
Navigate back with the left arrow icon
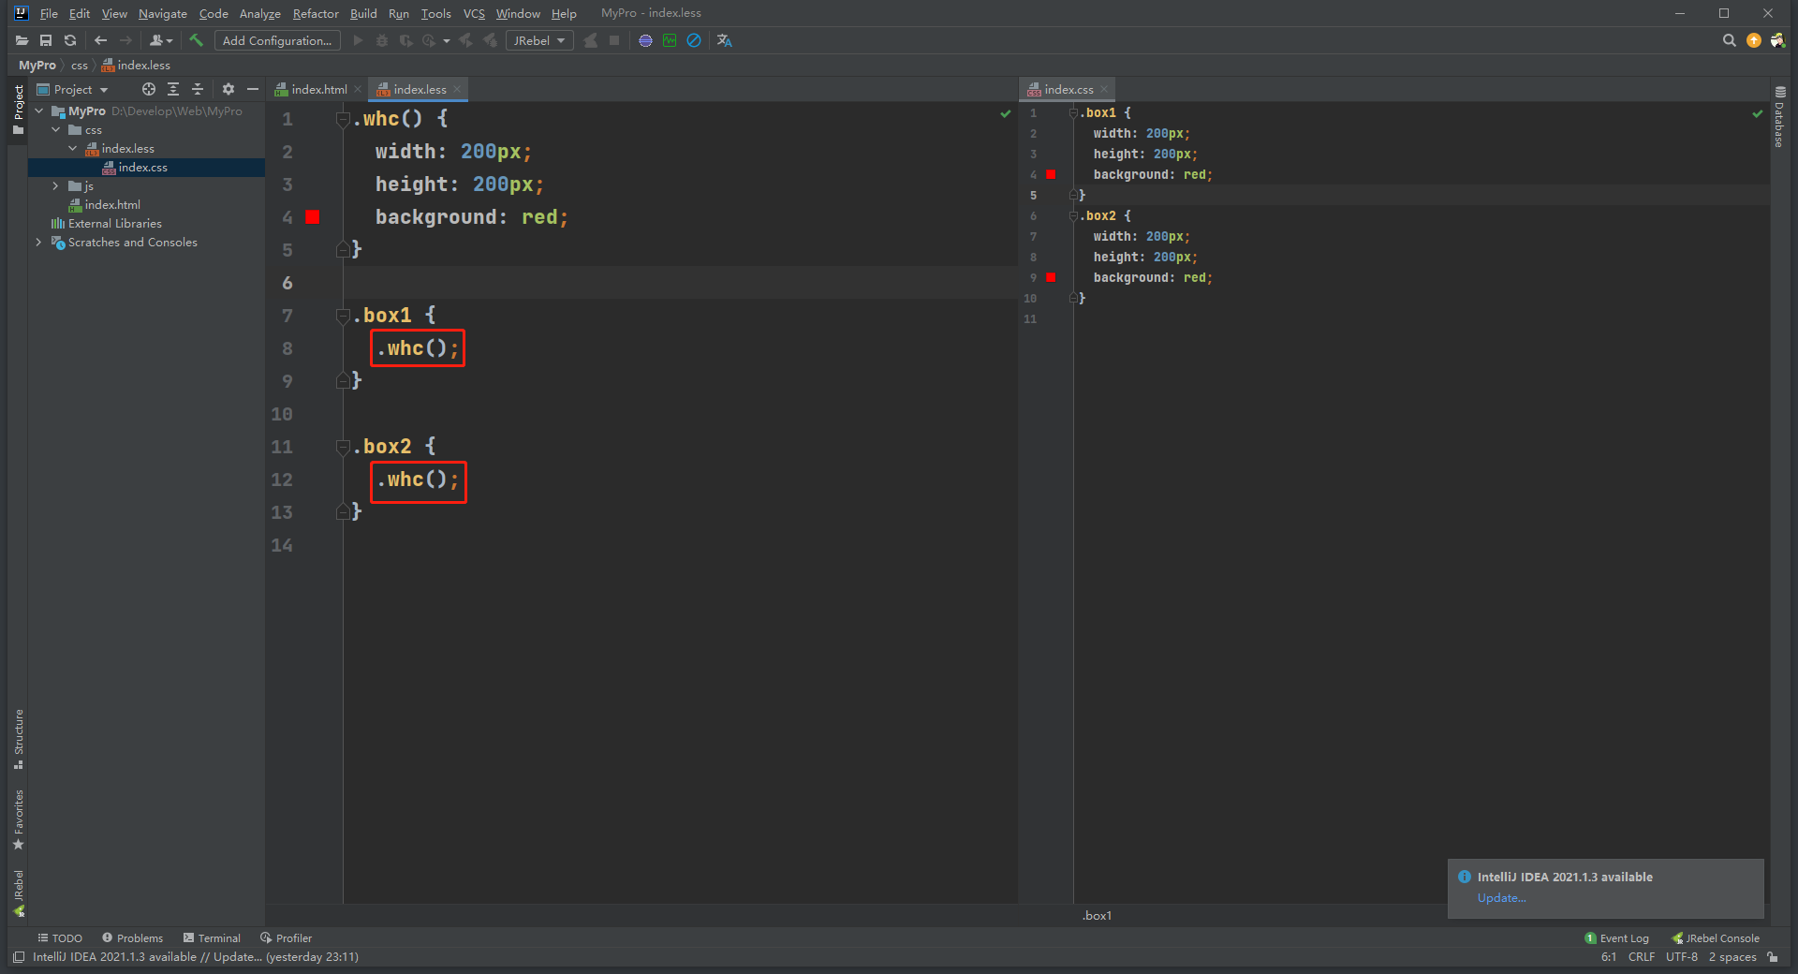pos(100,40)
